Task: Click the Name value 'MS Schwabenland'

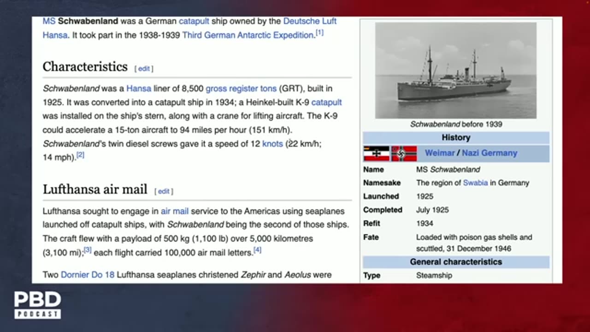Action: pos(448,170)
